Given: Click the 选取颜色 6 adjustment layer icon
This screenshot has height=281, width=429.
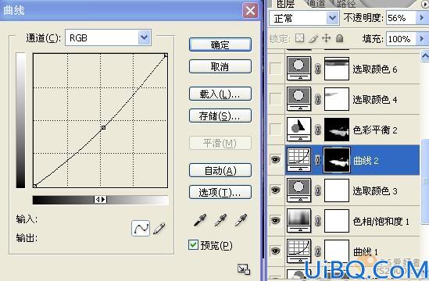Looking at the screenshot, I should point(299,69).
